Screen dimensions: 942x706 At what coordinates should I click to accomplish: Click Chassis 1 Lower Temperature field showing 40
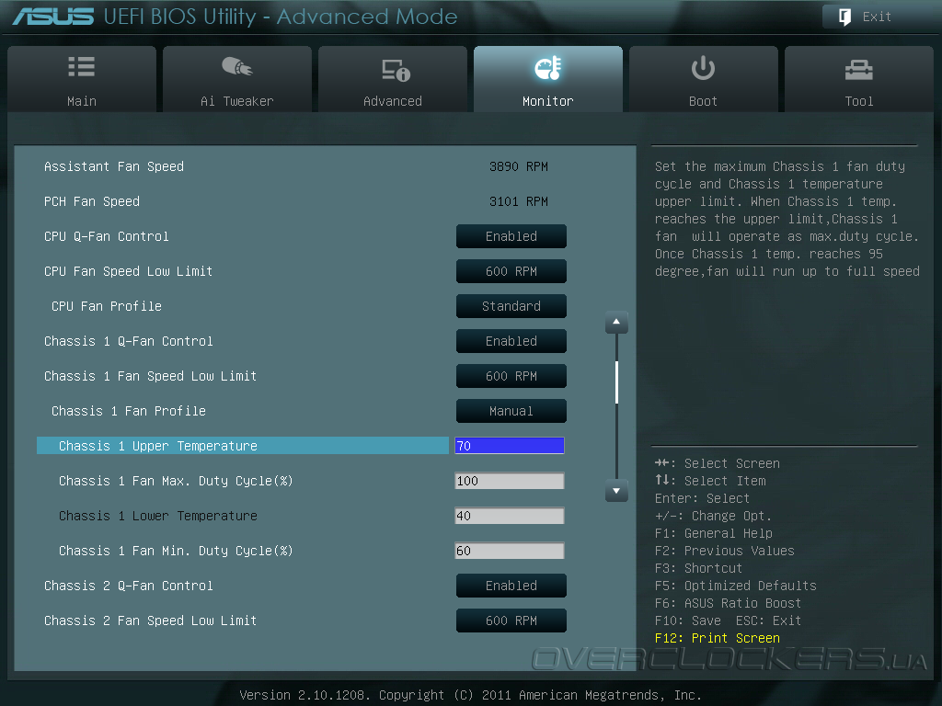510,516
